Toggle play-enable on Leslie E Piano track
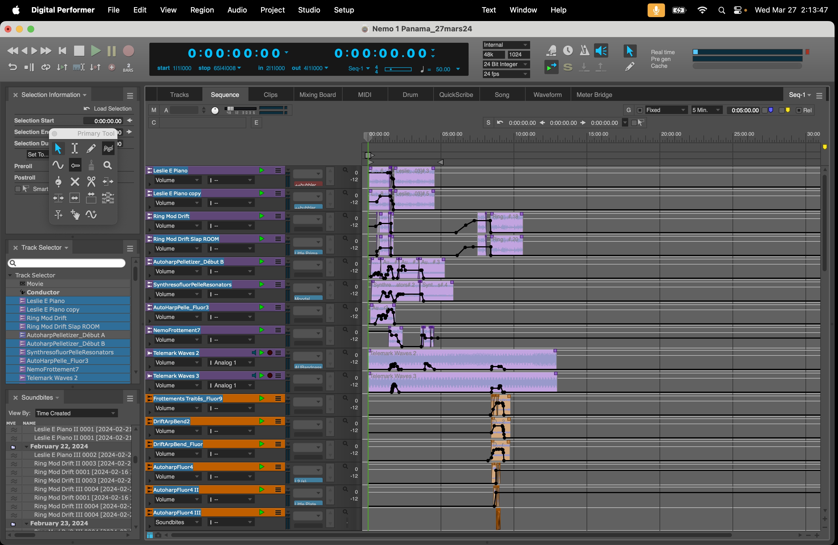Image resolution: width=838 pixels, height=545 pixels. (x=262, y=170)
